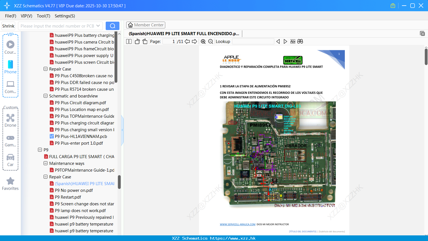Open P9 Plus C4508broken cause file
Viewport: 428px width, 241px height.
[x=84, y=76]
